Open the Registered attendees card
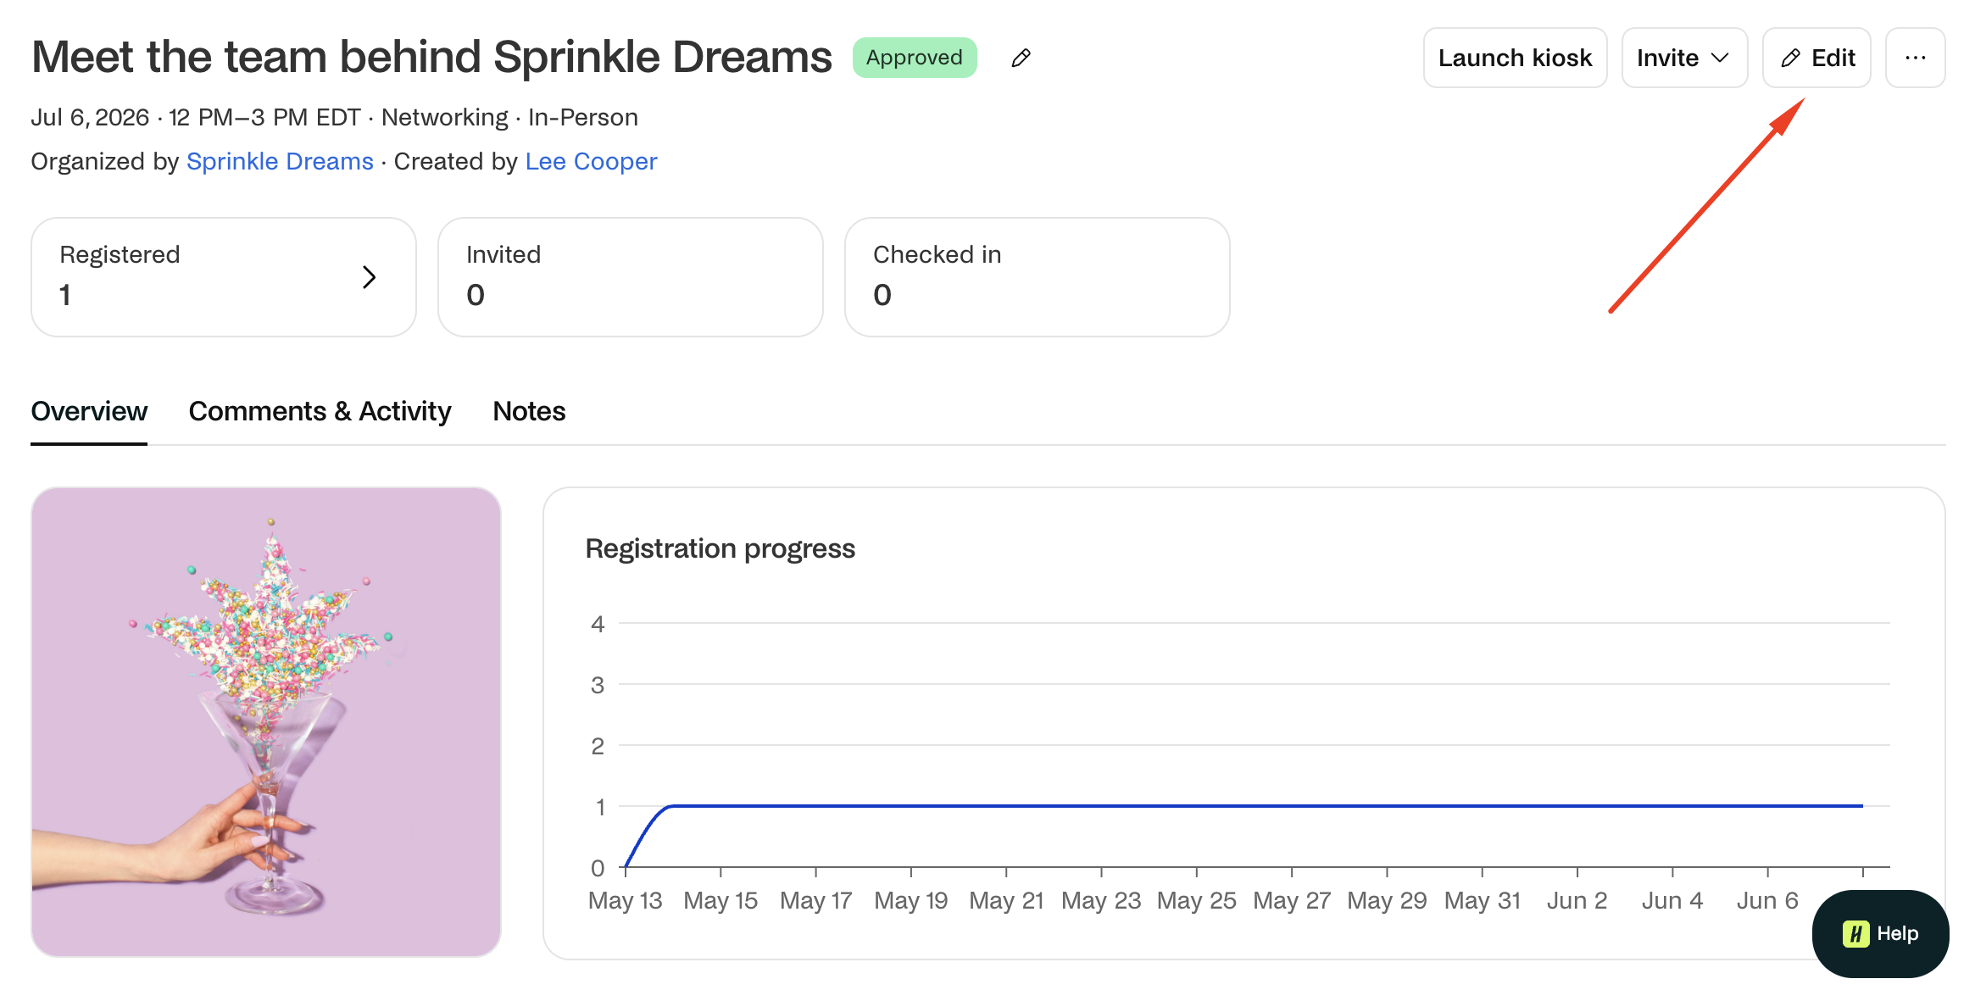1975x990 pixels. coord(224,277)
